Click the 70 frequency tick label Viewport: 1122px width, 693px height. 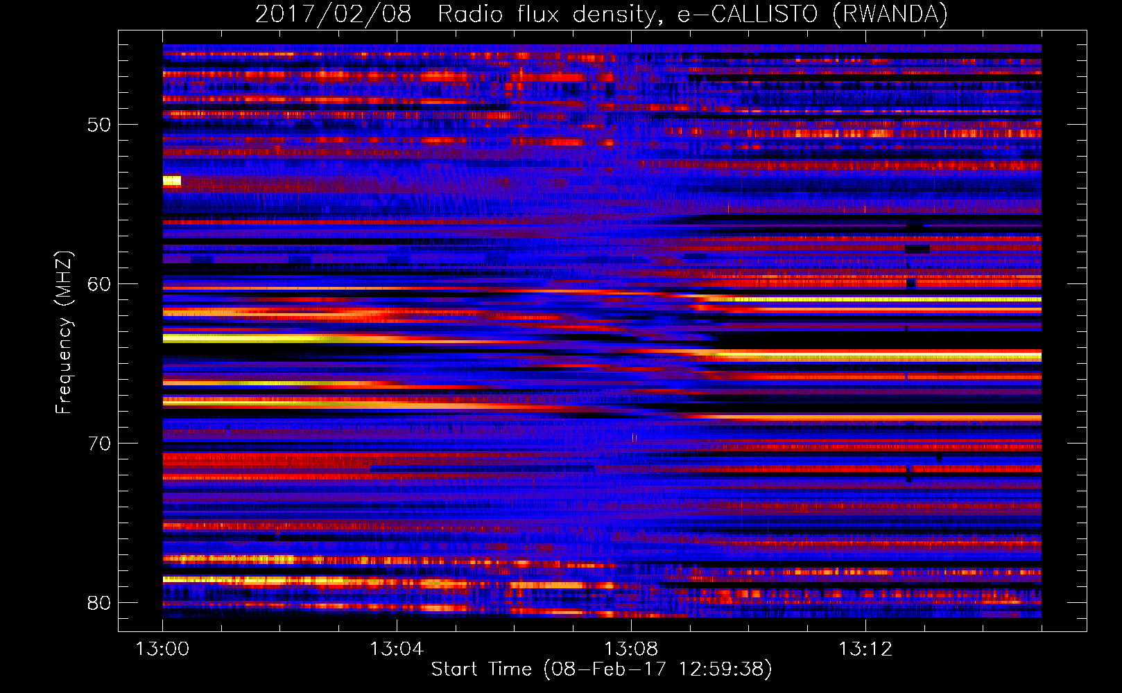click(100, 444)
